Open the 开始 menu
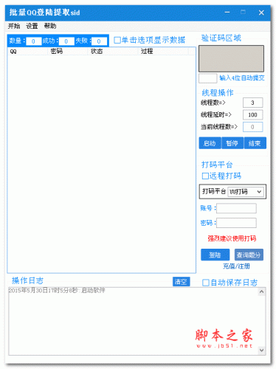Screen dimensions: 276x369 pos(14,26)
